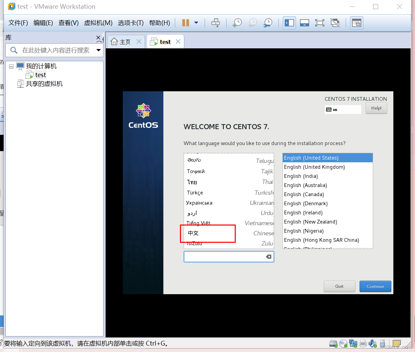
Task: Click the library search field
Action: coord(55,50)
